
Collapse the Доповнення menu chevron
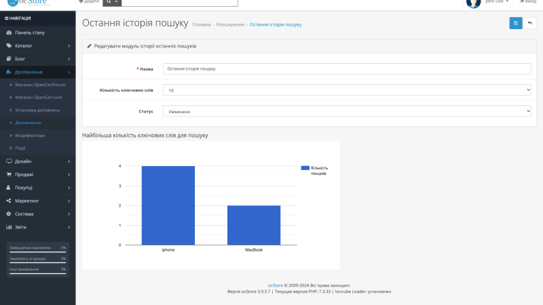coord(69,72)
